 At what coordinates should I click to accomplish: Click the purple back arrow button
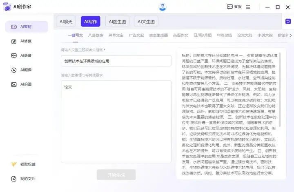click(x=288, y=21)
